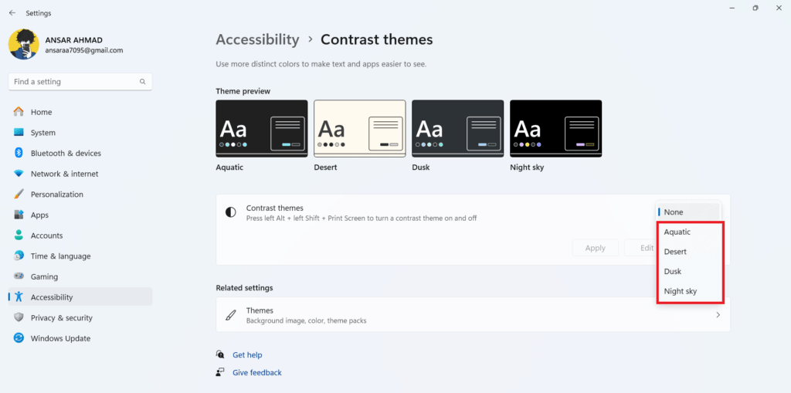The height and width of the screenshot is (393, 791).
Task: Click Personalization label in sidebar
Action: (x=57, y=195)
